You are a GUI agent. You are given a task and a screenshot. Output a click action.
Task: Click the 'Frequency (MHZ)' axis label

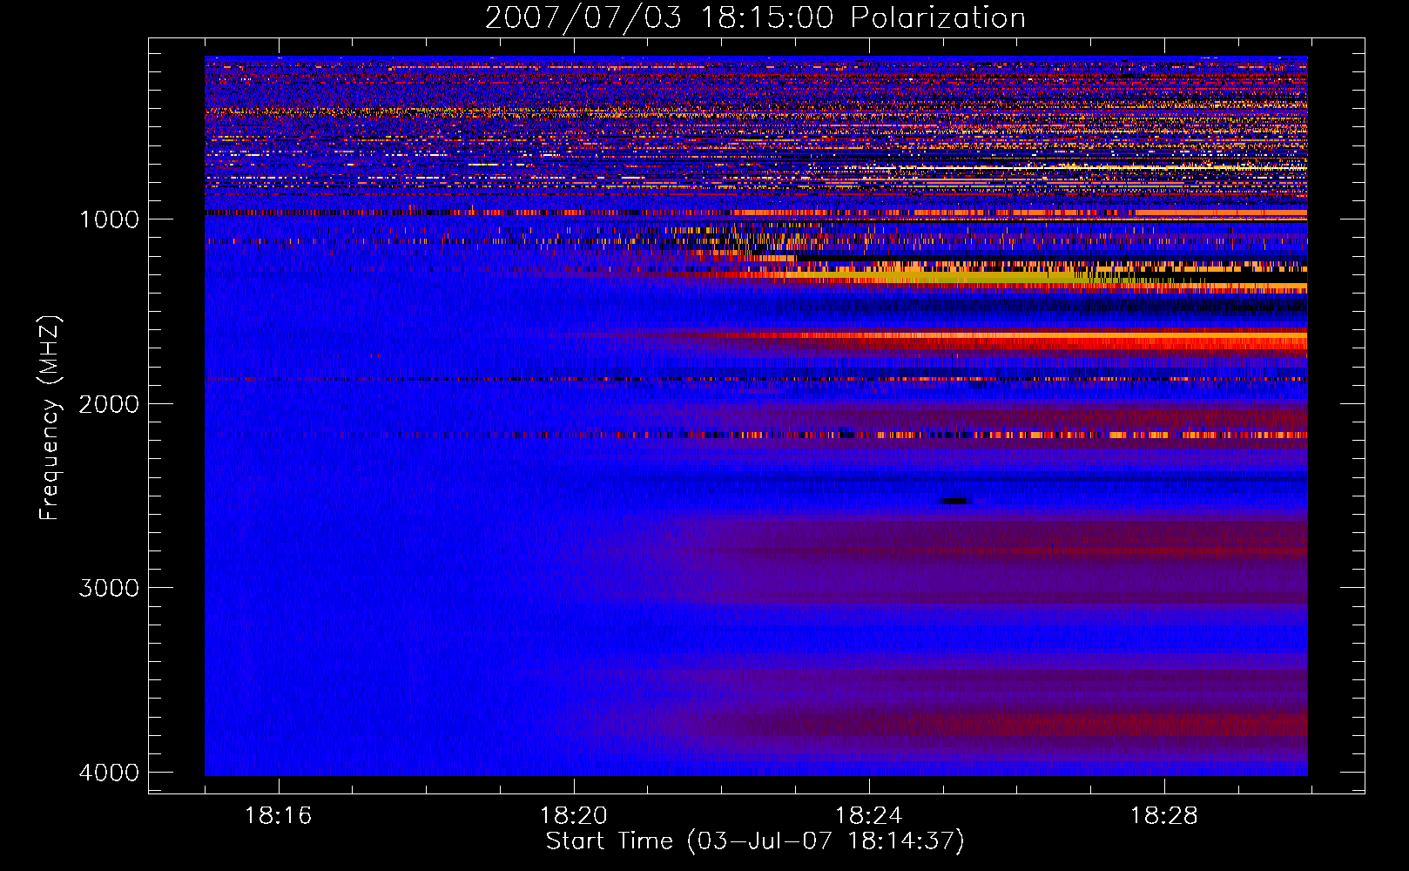(x=51, y=418)
